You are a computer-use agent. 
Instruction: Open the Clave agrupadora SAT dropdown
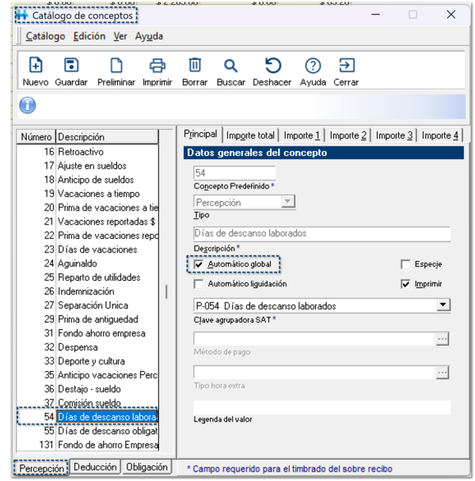click(443, 305)
